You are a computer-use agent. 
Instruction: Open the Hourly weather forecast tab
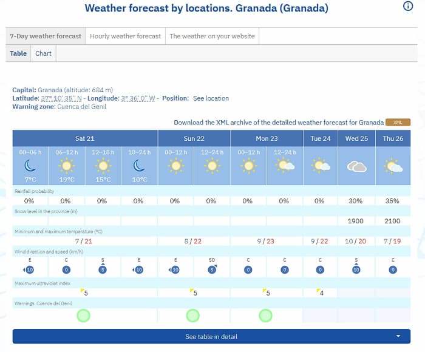(x=125, y=36)
